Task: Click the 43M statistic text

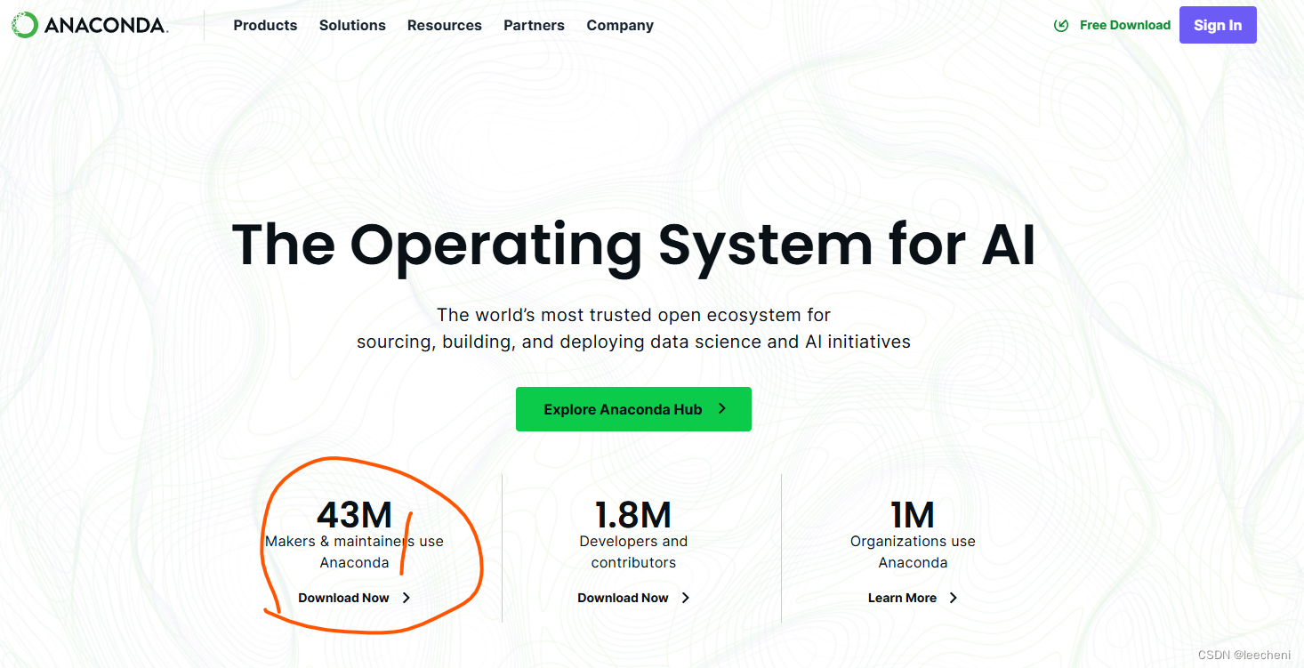Action: coord(354,515)
